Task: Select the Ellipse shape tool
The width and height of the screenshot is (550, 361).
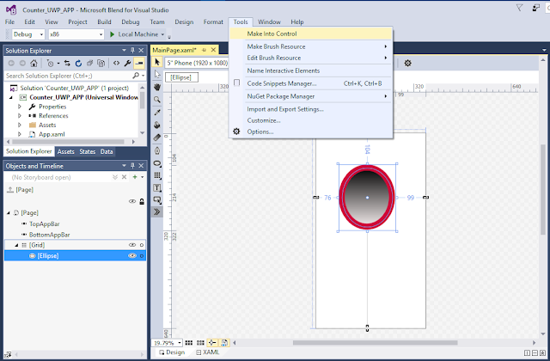Action: click(x=157, y=163)
